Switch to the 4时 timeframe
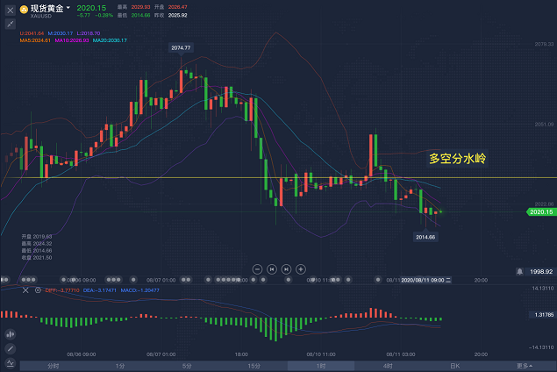Image resolution: width=557 pixels, height=372 pixels. (387, 365)
